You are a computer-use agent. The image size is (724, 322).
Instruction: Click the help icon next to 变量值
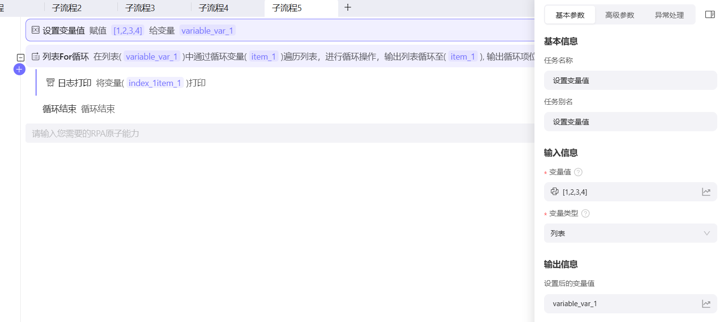pos(578,172)
